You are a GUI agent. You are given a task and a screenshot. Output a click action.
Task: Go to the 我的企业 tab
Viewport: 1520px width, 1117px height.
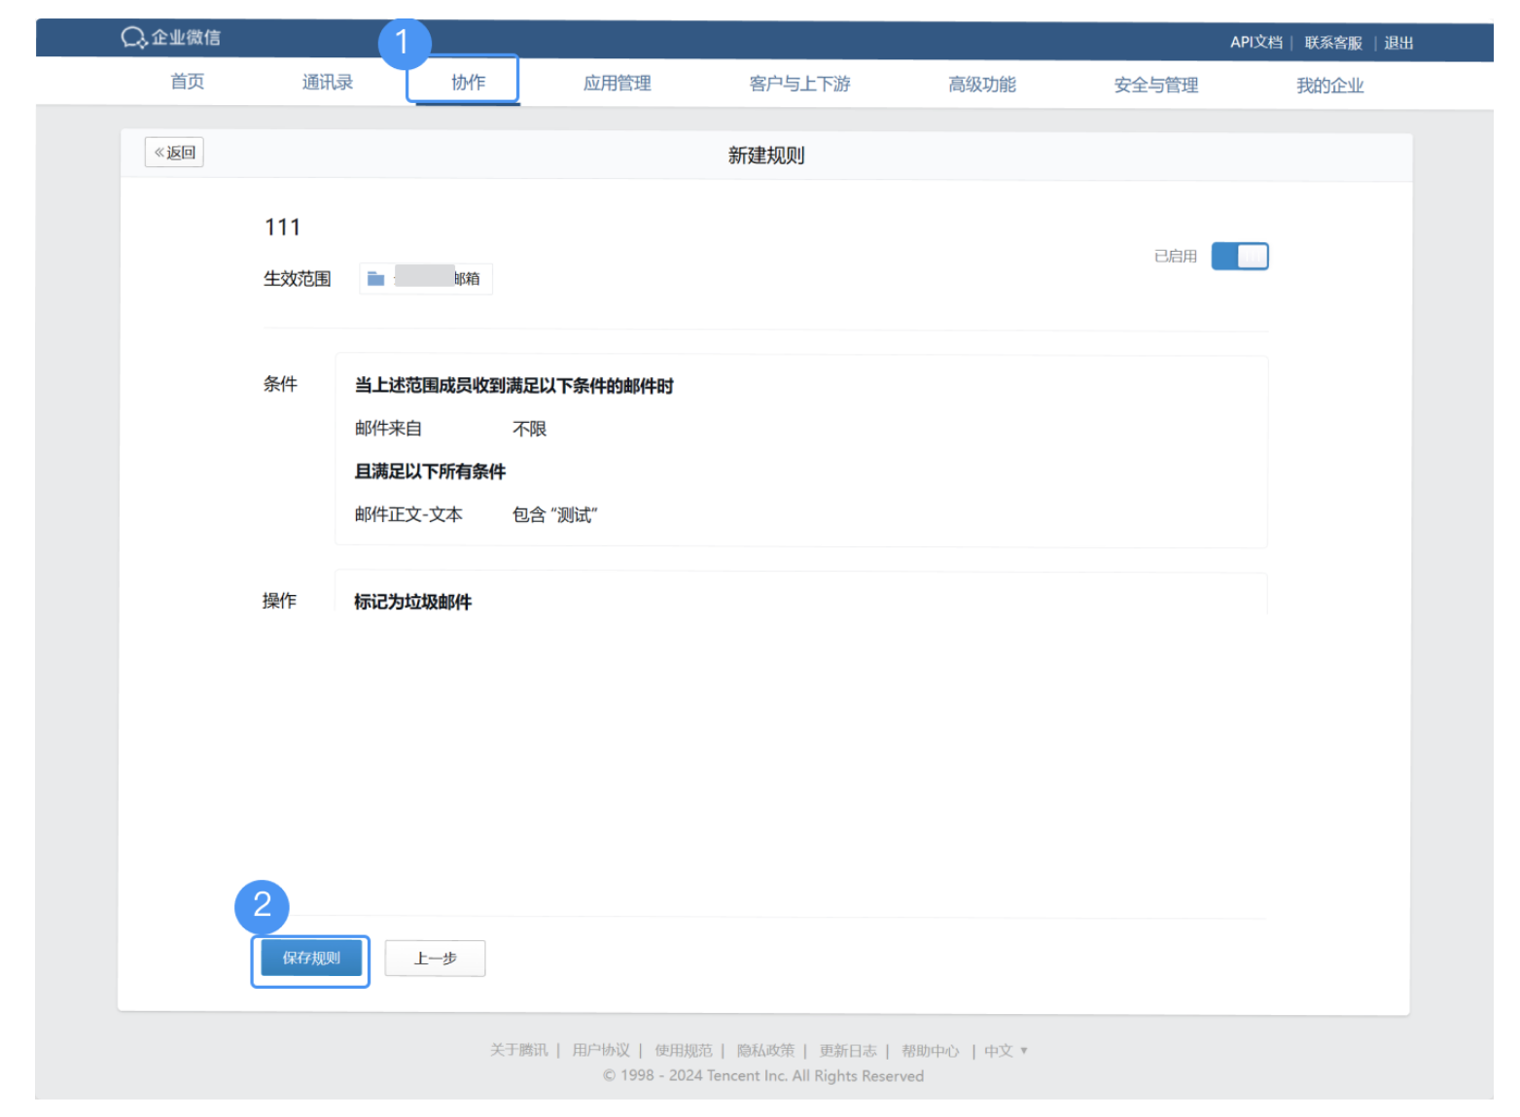click(1329, 85)
